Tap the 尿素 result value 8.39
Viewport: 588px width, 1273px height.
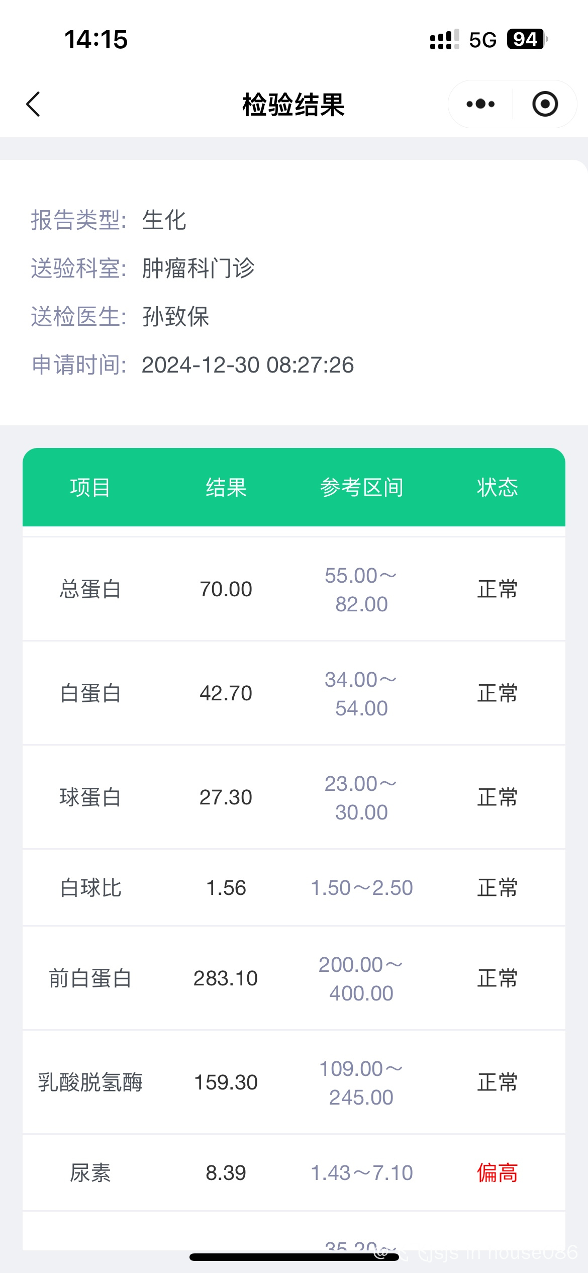coord(226,1173)
